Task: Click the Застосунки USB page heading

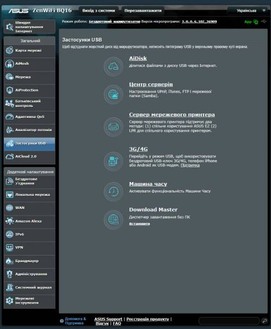Action: pos(82,39)
